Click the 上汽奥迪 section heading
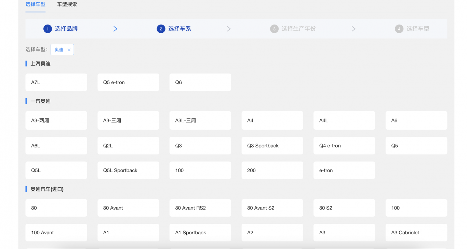 41,64
